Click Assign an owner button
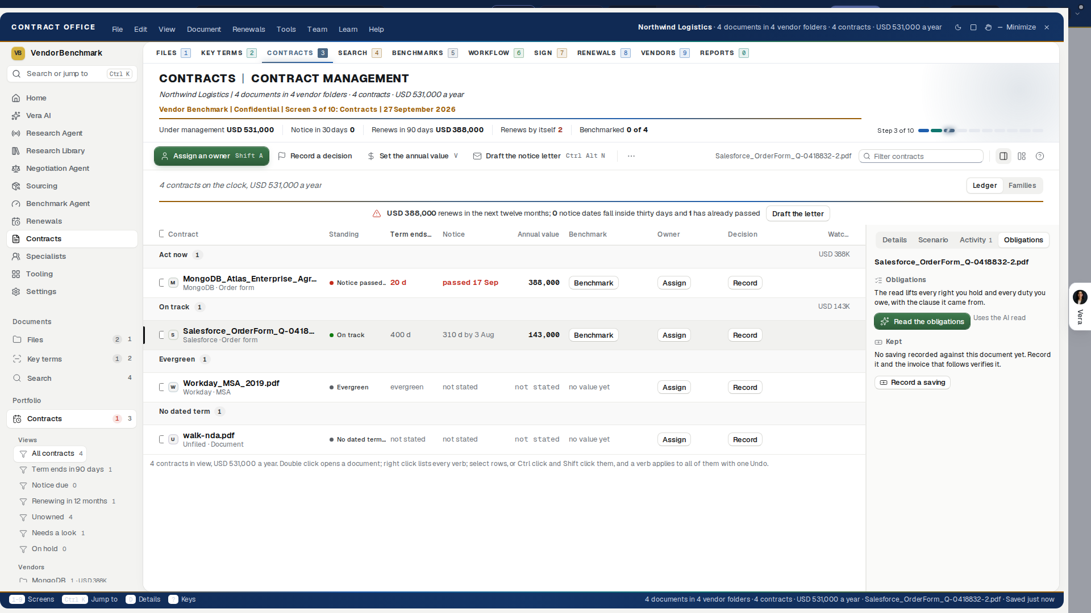This screenshot has height=613, width=1091. coord(211,156)
